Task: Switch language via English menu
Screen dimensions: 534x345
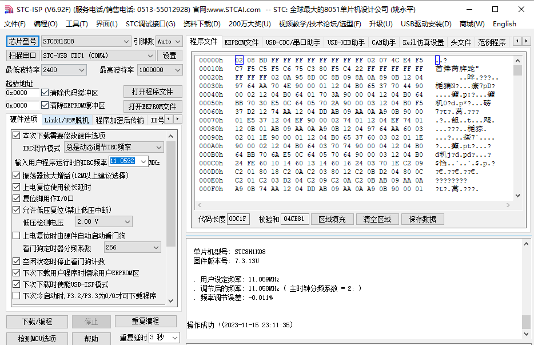Action: click(504, 24)
